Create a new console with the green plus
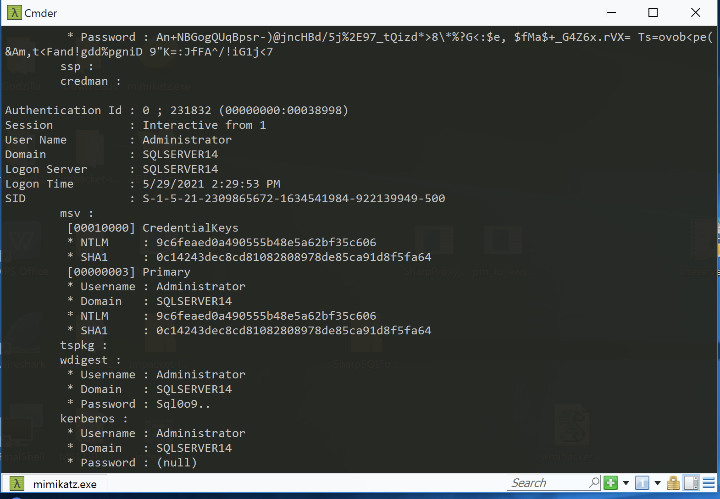Screen dimensions: 720x499 [610, 483]
